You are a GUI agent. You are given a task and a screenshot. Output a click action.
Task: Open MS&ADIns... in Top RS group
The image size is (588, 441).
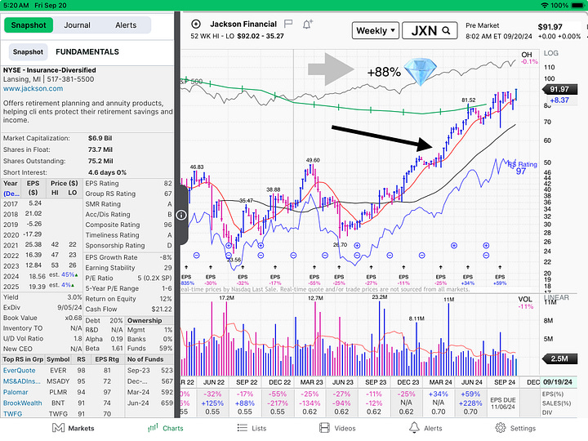(22, 381)
